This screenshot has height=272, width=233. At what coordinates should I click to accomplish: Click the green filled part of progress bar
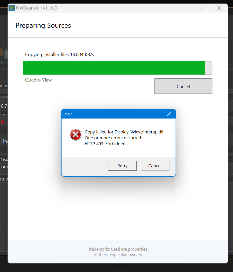point(114,68)
